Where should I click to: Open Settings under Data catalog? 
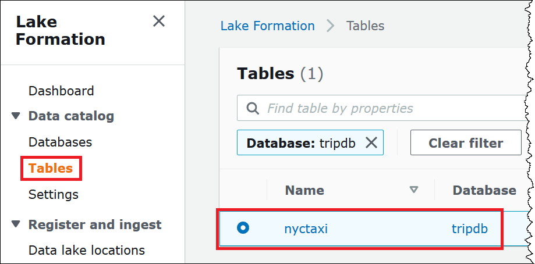[54, 194]
